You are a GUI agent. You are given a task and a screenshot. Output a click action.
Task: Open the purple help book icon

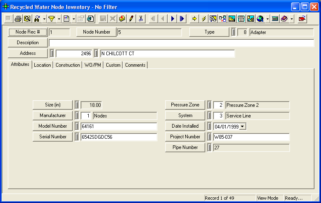pos(284,19)
